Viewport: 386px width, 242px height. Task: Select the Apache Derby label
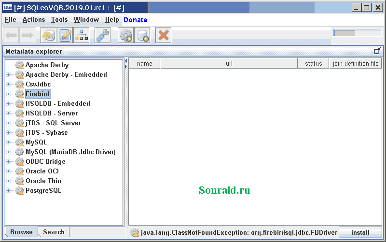coord(47,65)
